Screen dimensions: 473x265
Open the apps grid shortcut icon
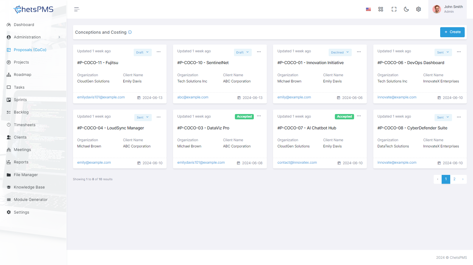(381, 9)
